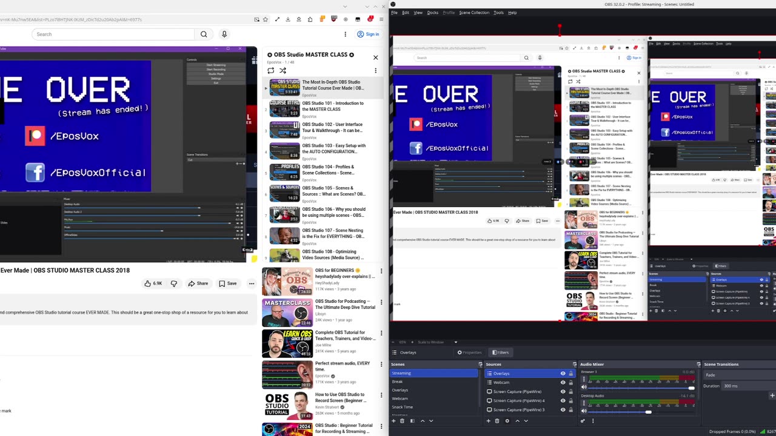776x436 pixels.
Task: Open OBS Scene Collection menu
Action: 474,13
